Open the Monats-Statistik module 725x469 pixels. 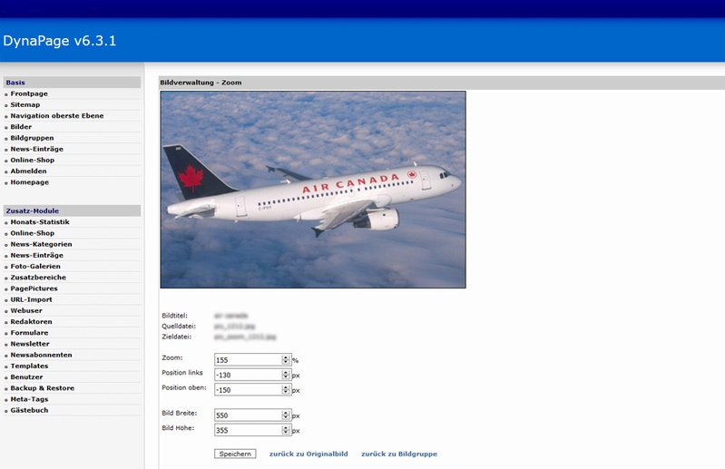coord(40,222)
